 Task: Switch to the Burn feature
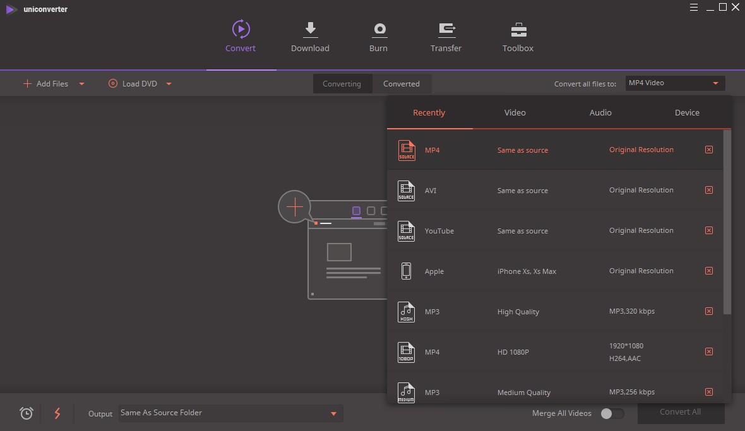point(379,36)
